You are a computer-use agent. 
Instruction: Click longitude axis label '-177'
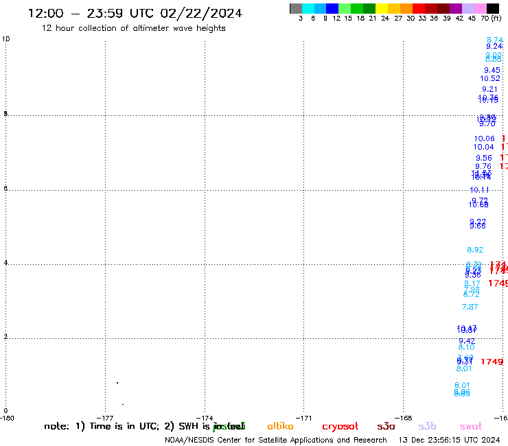[x=105, y=418]
